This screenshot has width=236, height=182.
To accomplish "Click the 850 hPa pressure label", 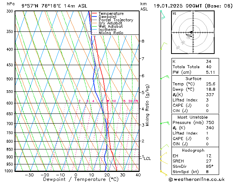I will [x=11, y=149].
